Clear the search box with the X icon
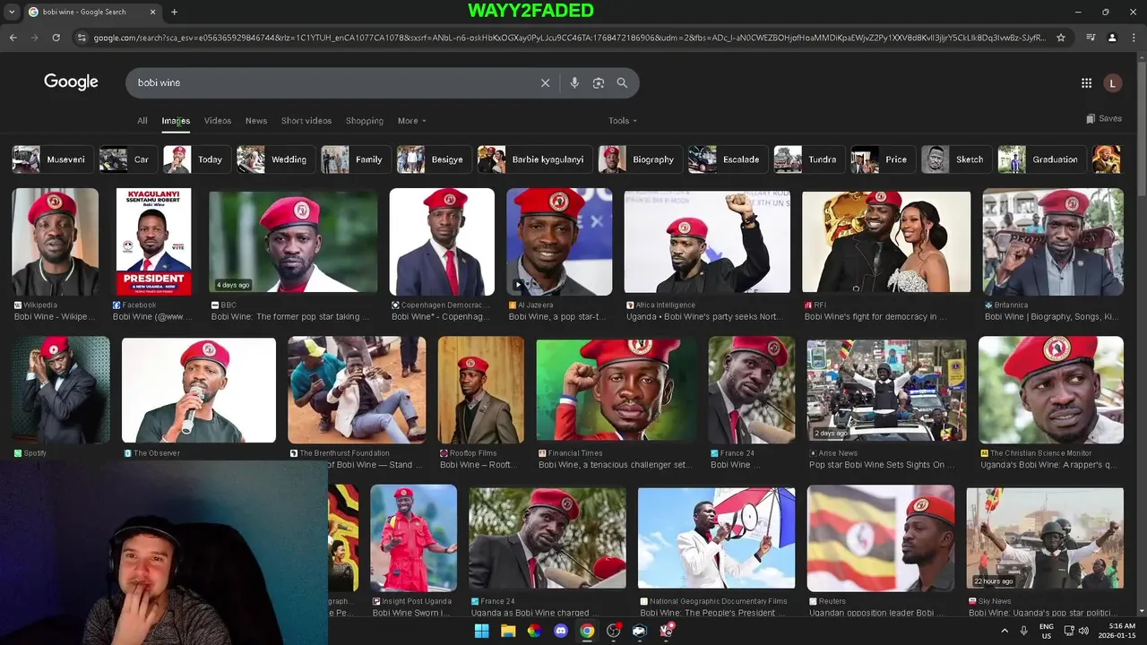 (545, 82)
